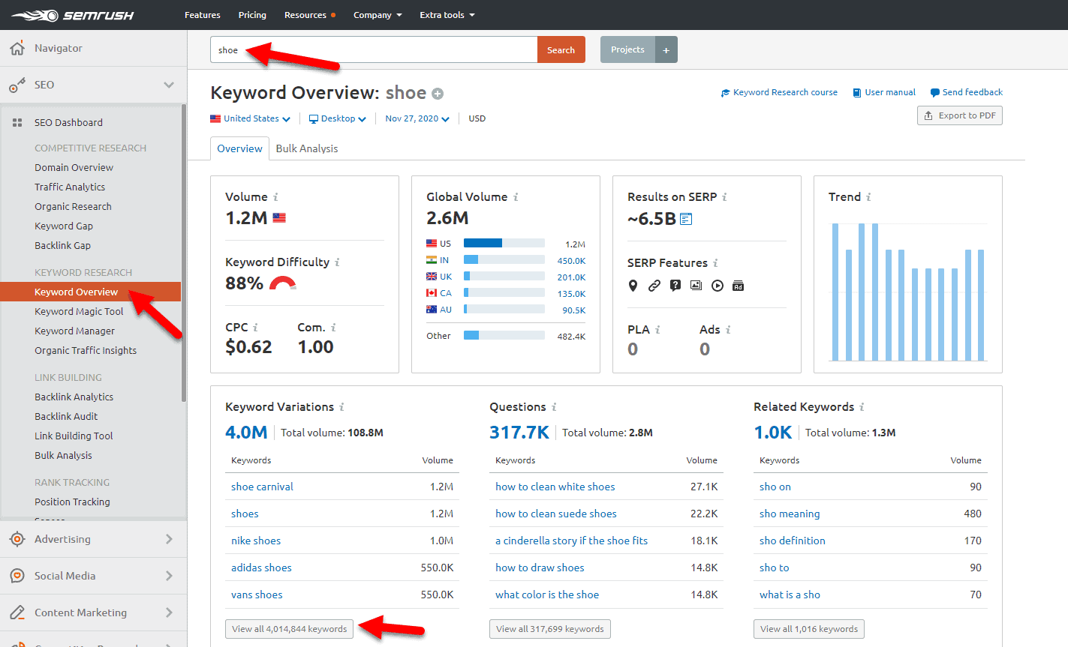This screenshot has width=1068, height=647.
Task: Collapse the SEO sidebar section
Action: [169, 85]
